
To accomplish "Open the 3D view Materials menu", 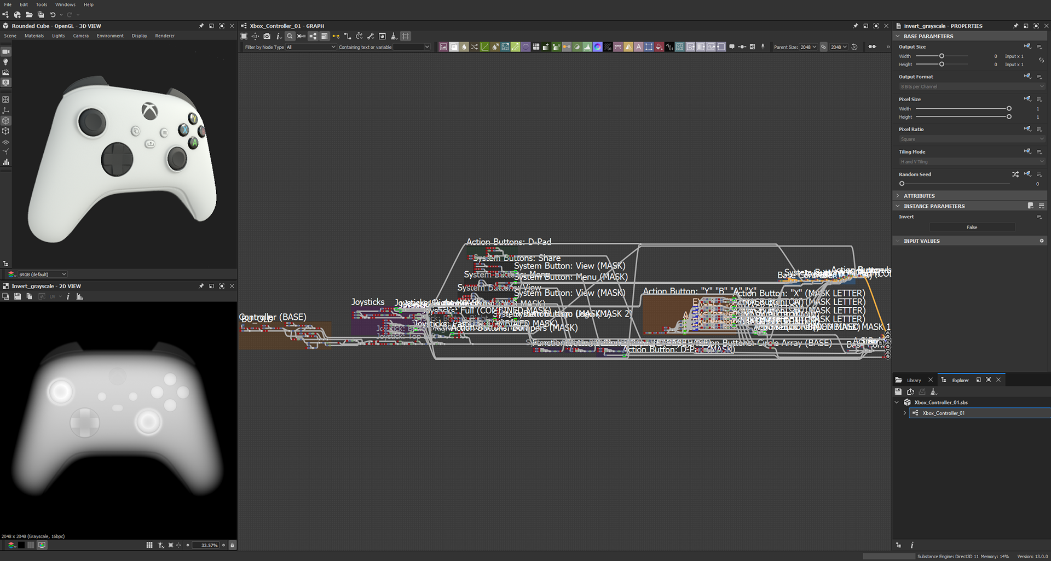I will coord(34,36).
